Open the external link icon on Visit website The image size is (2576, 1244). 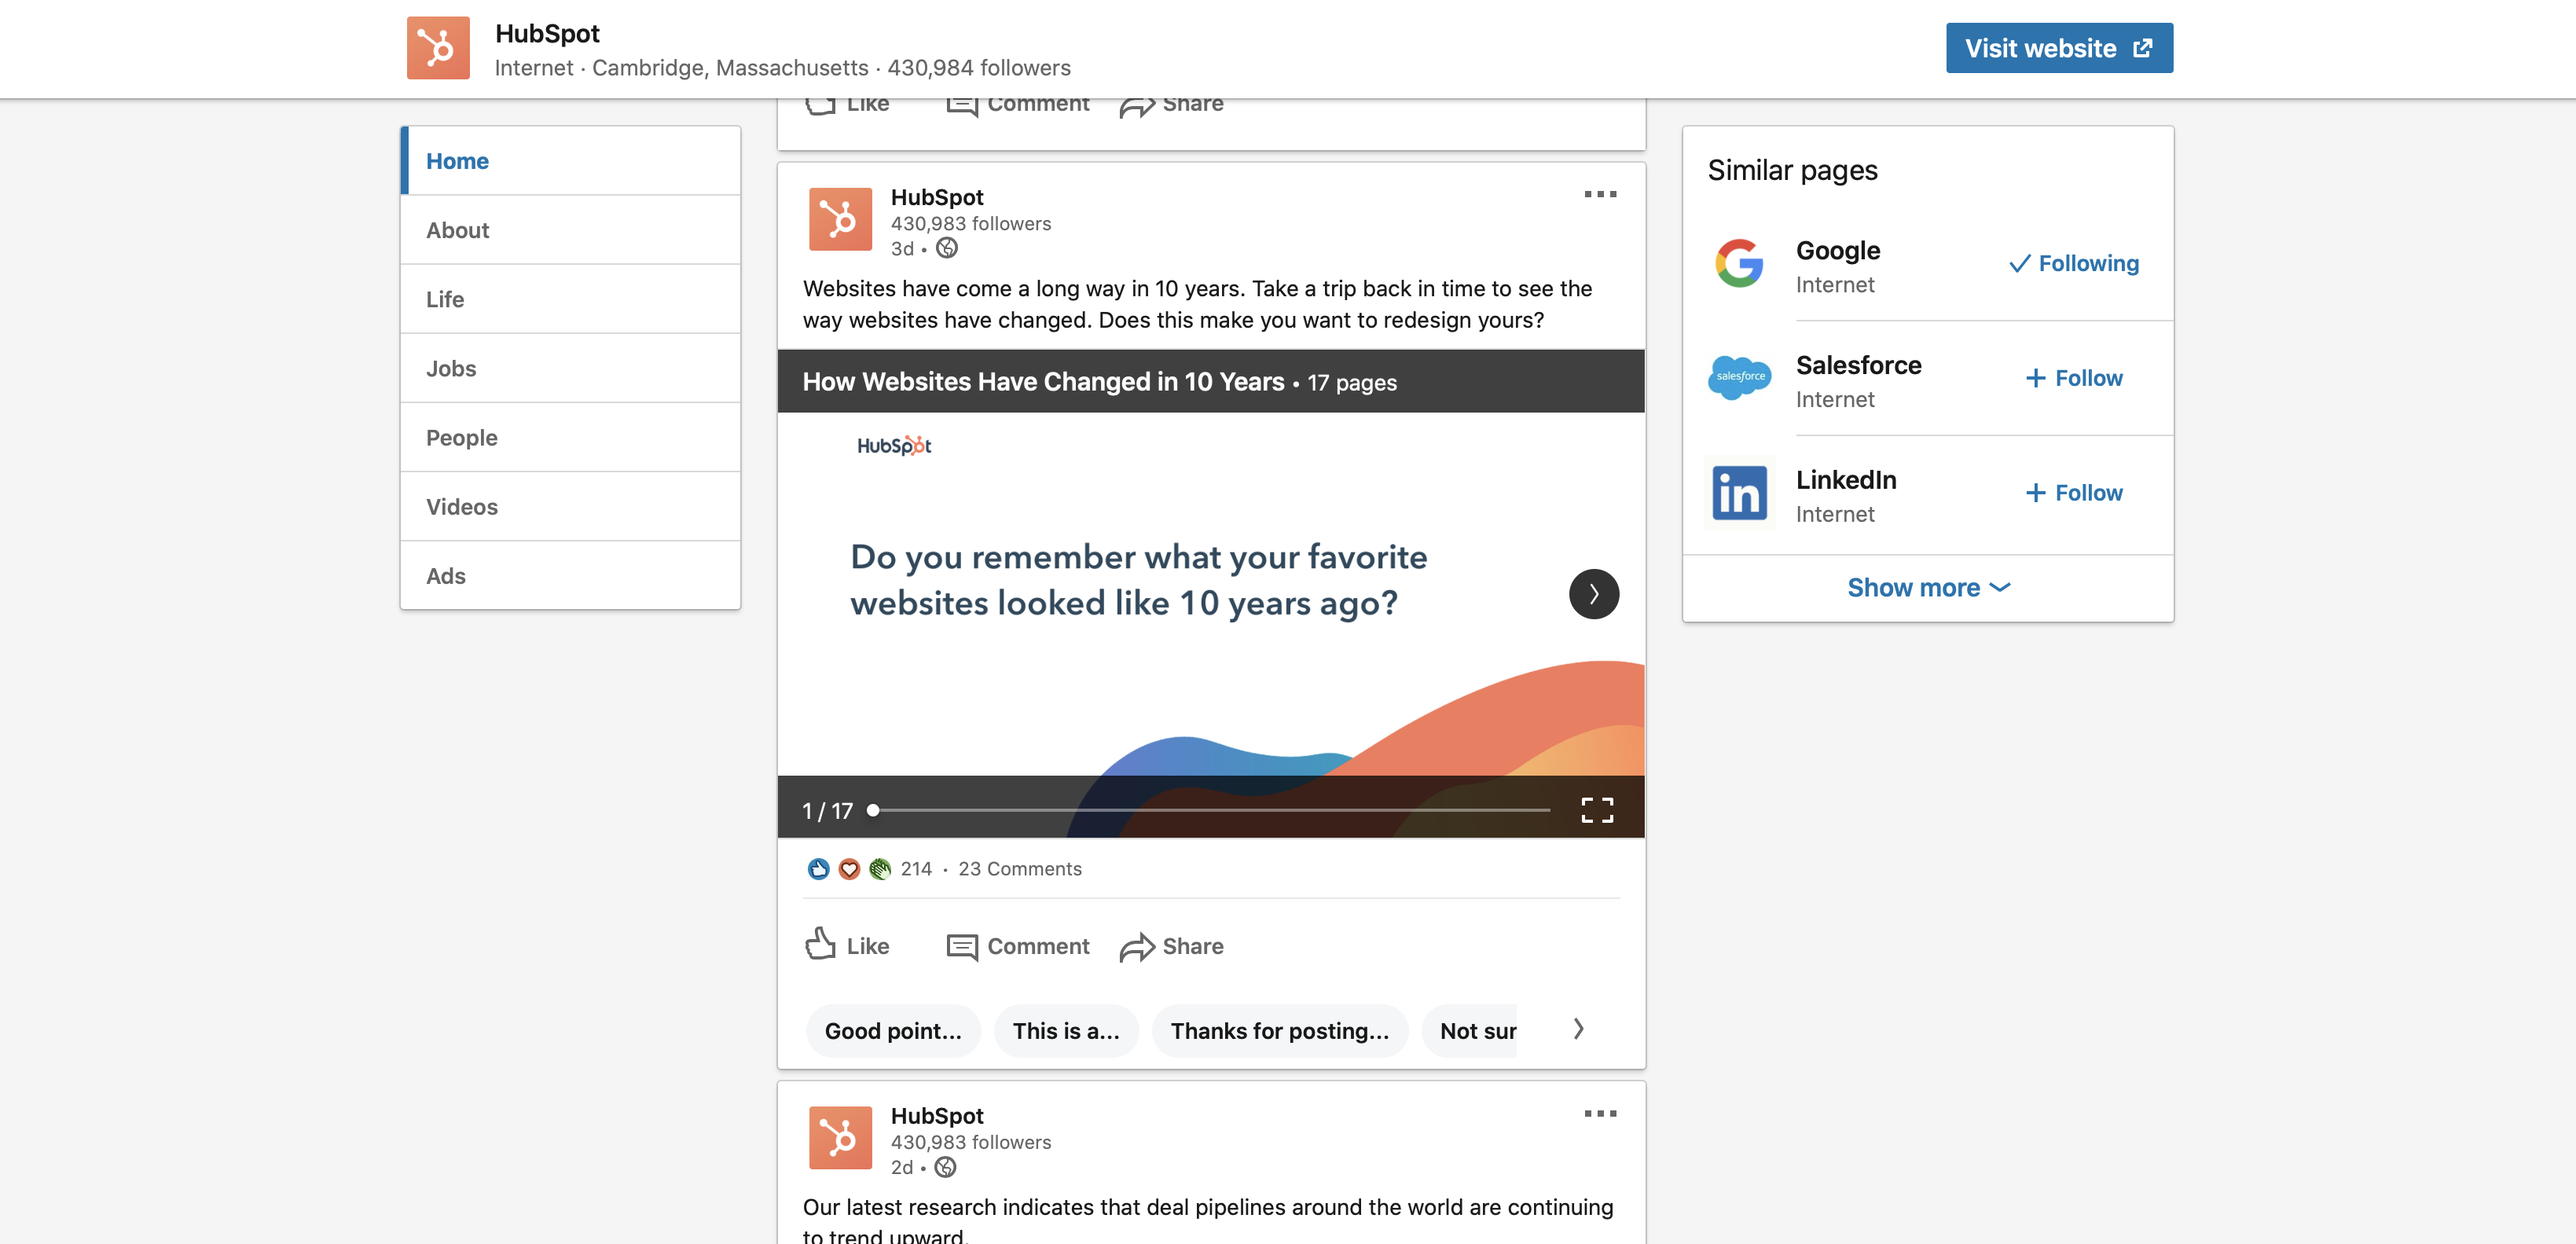click(2143, 48)
